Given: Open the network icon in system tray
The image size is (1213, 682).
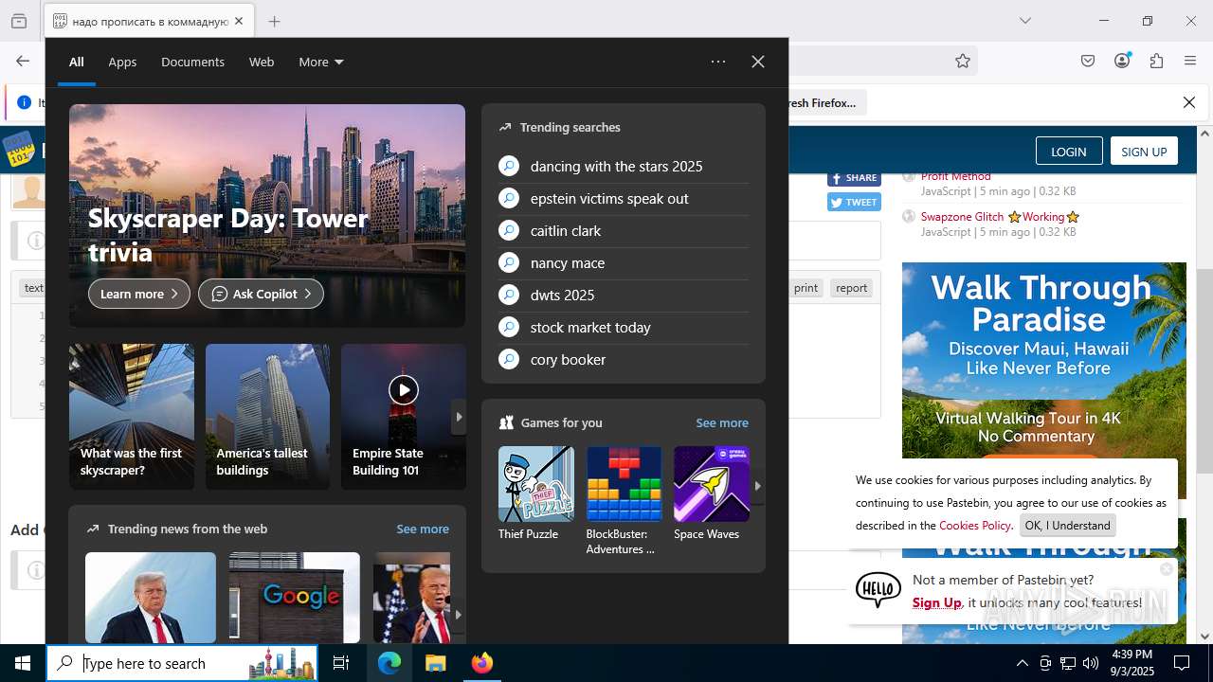Looking at the screenshot, I should pyautogui.click(x=1068, y=663).
